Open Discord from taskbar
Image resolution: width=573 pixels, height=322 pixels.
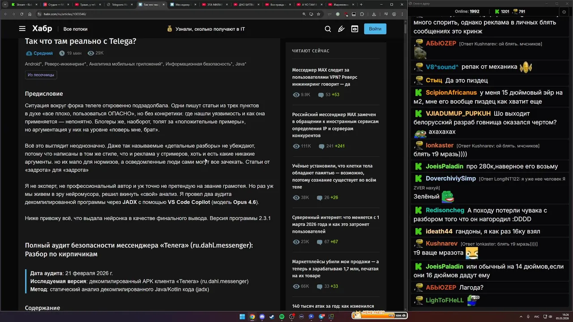pyautogui.click(x=262, y=317)
